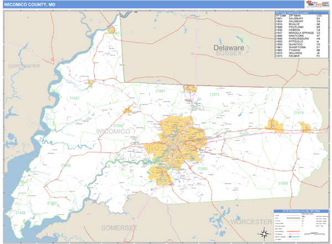Click the DORCHESTER county label
The image size is (332, 244).
point(24,66)
